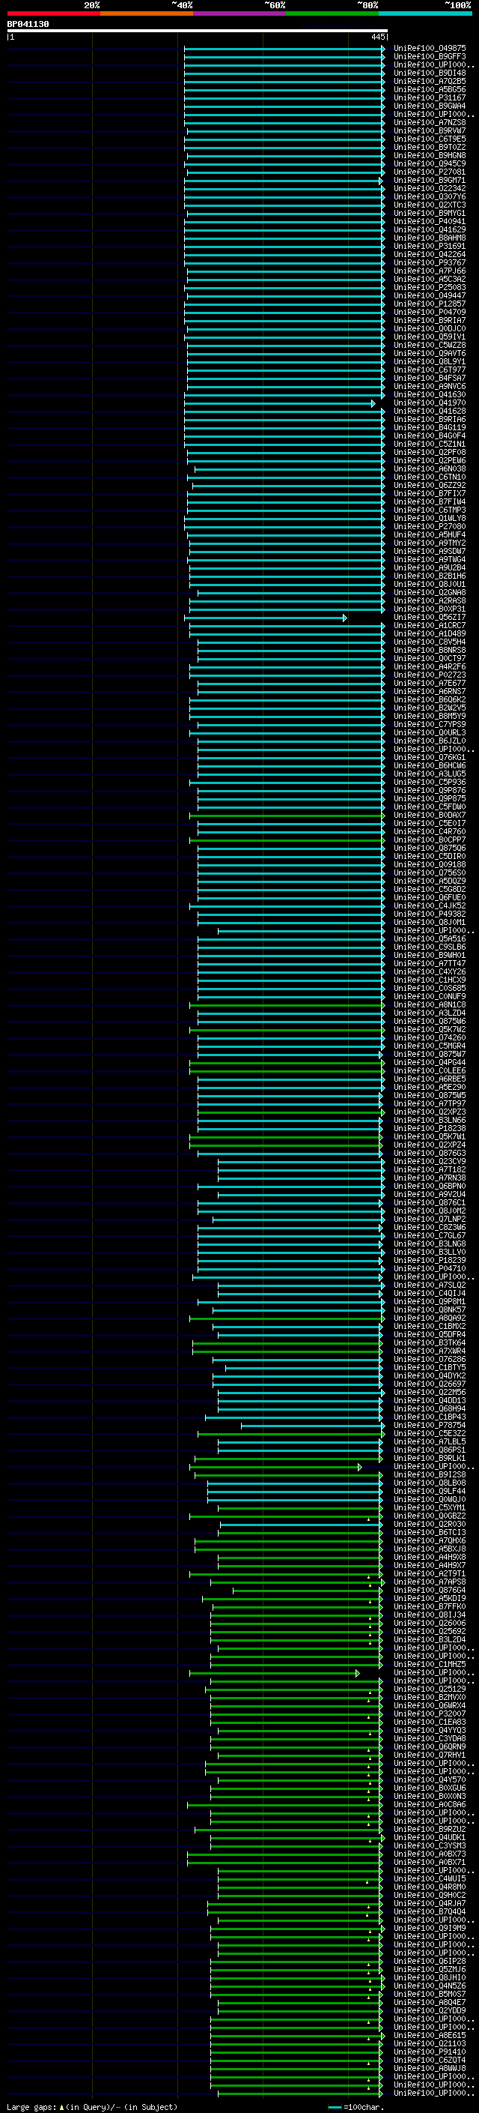Click the UniRef100_Q23CV9 label
The width and height of the screenshot is (479, 2113).
(430, 1162)
